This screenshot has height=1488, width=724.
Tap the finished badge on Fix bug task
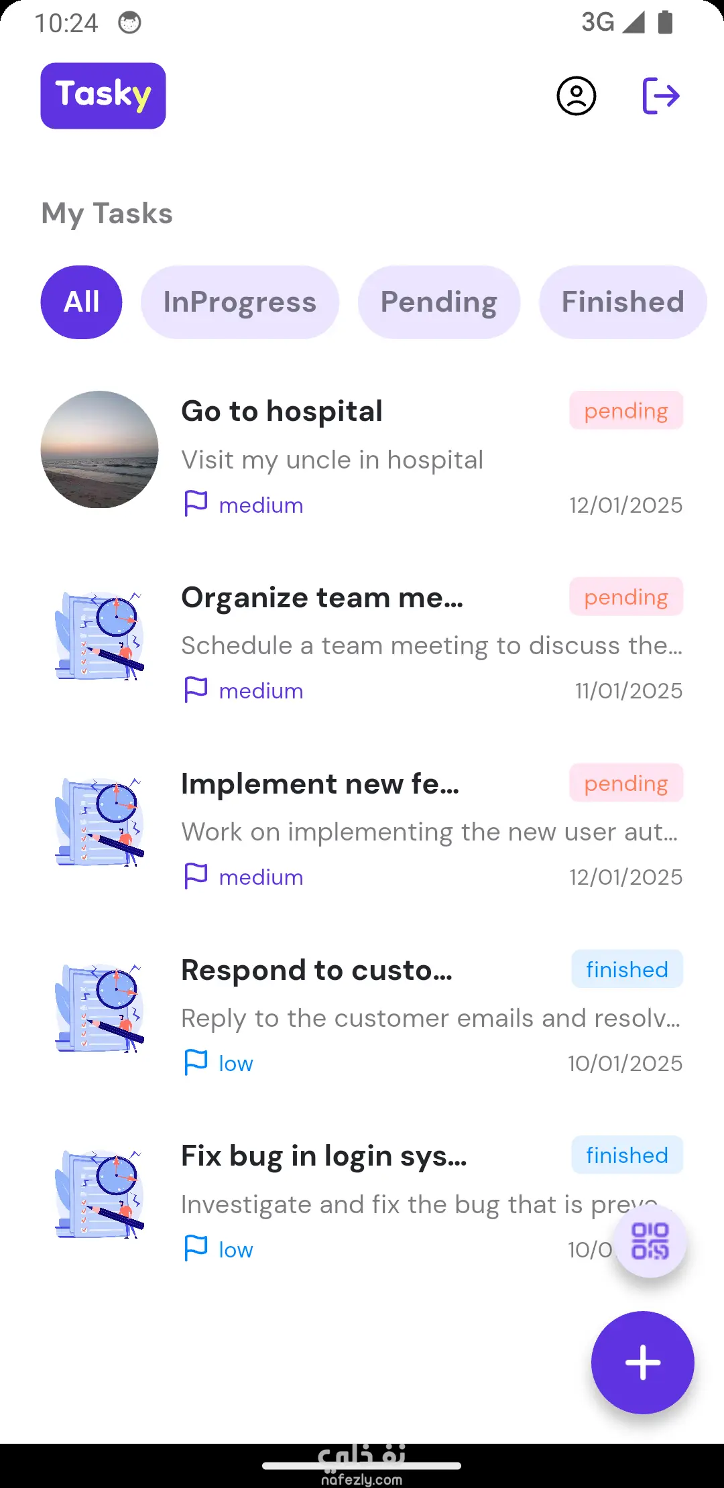point(627,1155)
